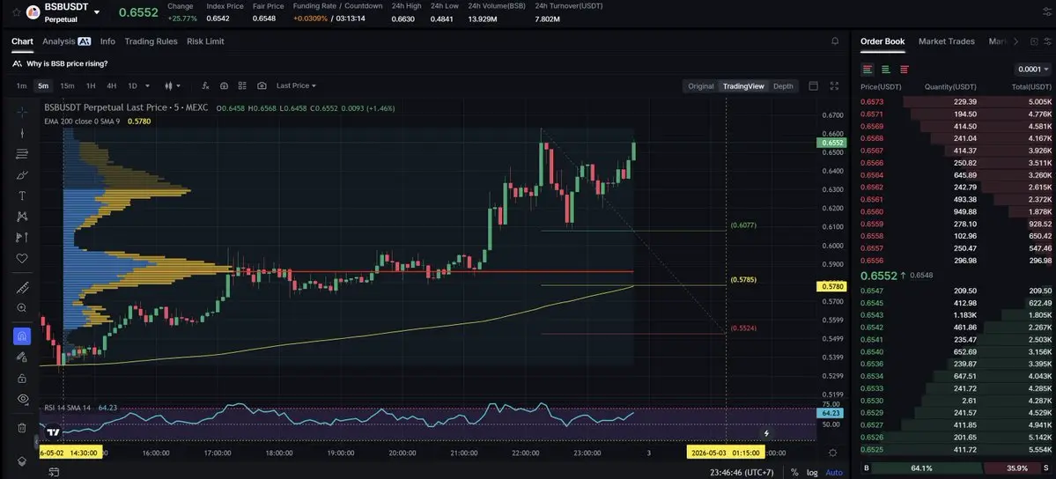Viewport: 1056px width, 479px height.
Task: Expand more timeframes dropdown arrow
Action: [147, 86]
